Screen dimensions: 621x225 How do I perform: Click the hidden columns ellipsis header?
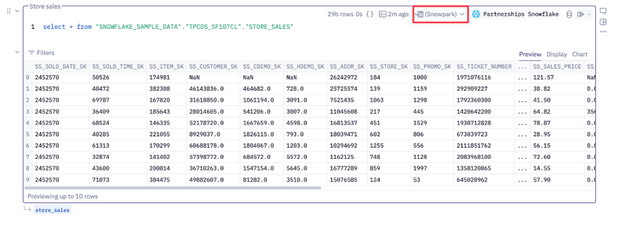(x=523, y=67)
